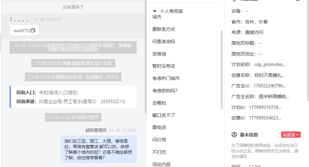Click the 基本信息 section heading
The height and width of the screenshot is (167, 309).
249,135
